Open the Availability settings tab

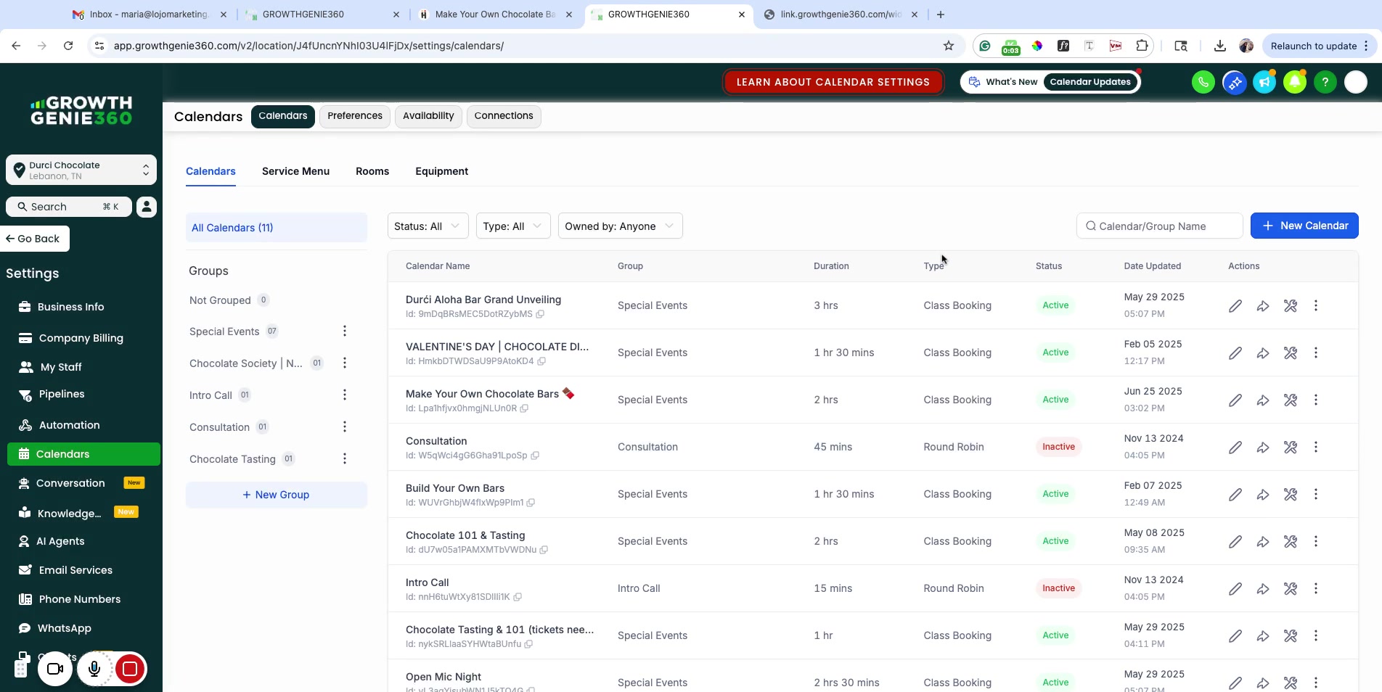click(428, 116)
